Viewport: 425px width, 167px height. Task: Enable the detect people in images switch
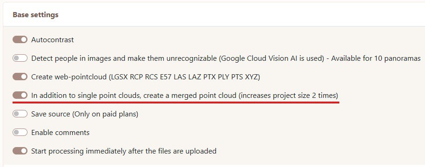pos(20,58)
